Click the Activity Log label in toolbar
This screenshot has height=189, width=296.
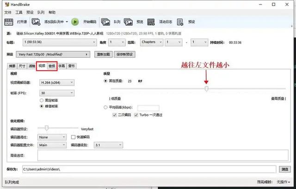point(166,22)
